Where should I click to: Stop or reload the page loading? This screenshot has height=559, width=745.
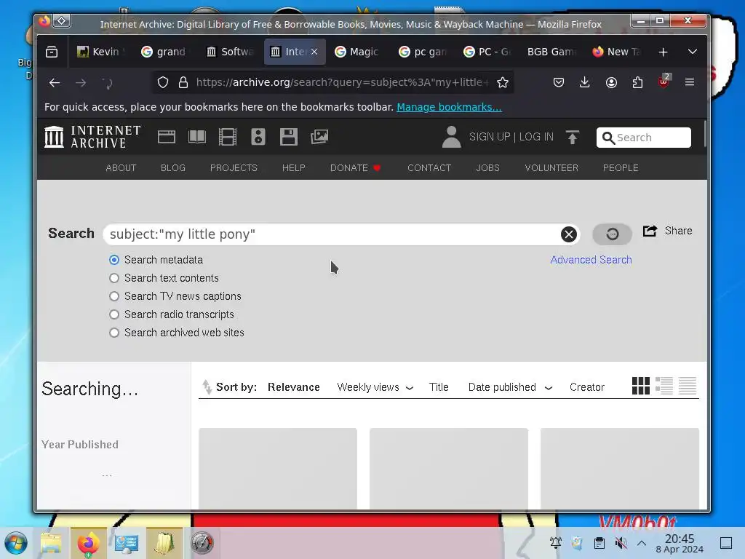(x=108, y=83)
